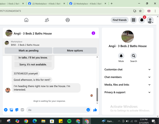
Task: Open the notifications bell with badge
Action: (142, 20)
